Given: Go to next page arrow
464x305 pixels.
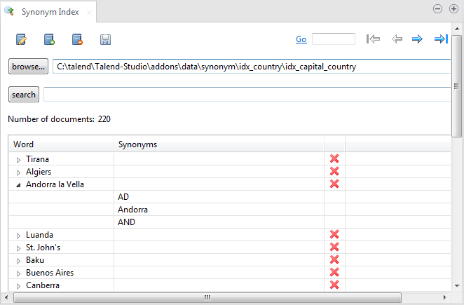Looking at the screenshot, I should (417, 39).
